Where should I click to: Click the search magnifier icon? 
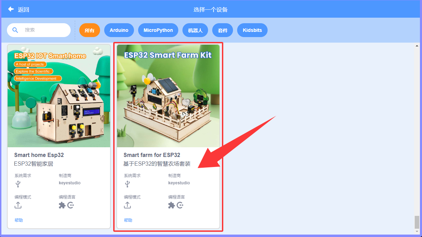point(15,30)
